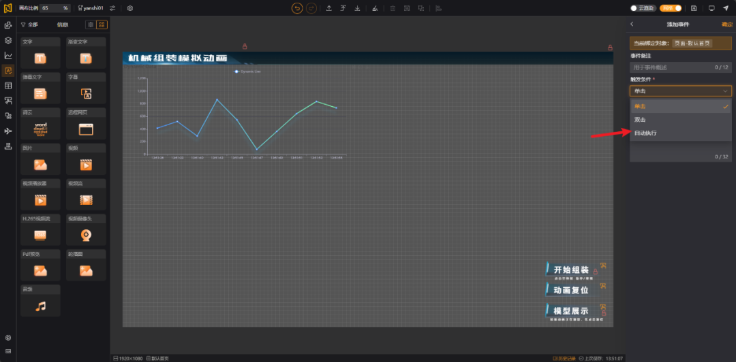Add the 轮播图 carousel component
Screen dimensions: 736x362
click(86, 265)
